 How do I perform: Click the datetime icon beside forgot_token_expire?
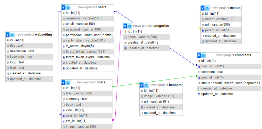pyautogui.click(x=64, y=57)
